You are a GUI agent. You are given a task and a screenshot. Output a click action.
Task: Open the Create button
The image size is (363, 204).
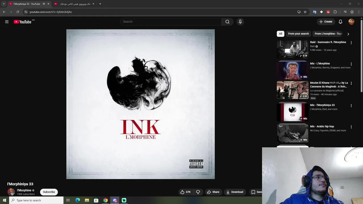(x=326, y=22)
